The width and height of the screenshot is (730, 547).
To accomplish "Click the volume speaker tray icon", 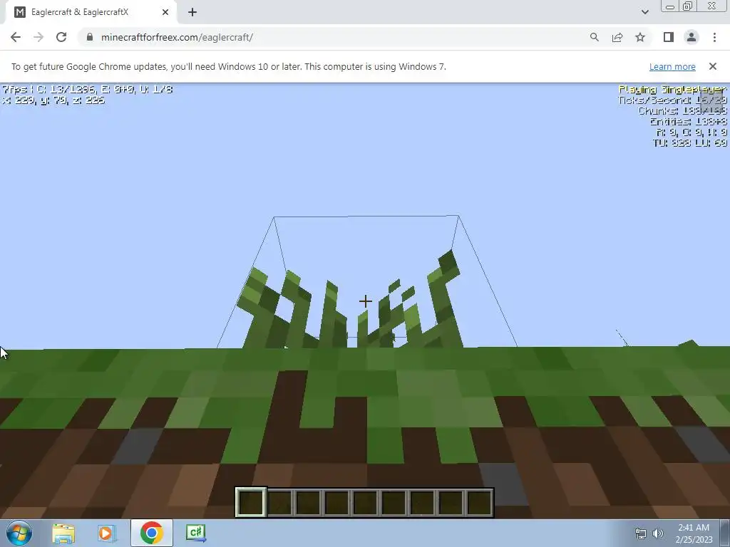I will pos(658,533).
